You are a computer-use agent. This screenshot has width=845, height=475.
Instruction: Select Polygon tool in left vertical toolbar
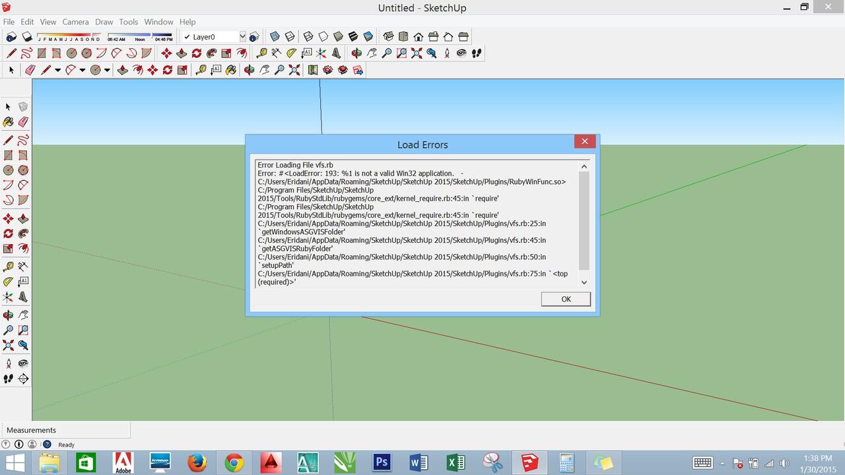tap(23, 170)
